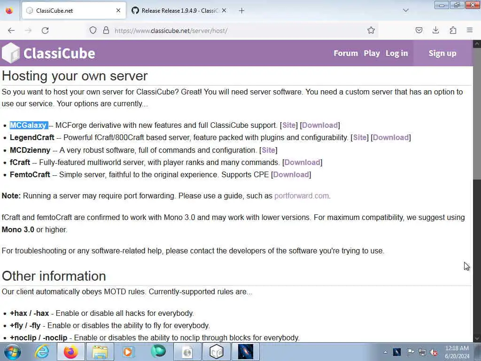Click the padlock site security icon

(106, 31)
